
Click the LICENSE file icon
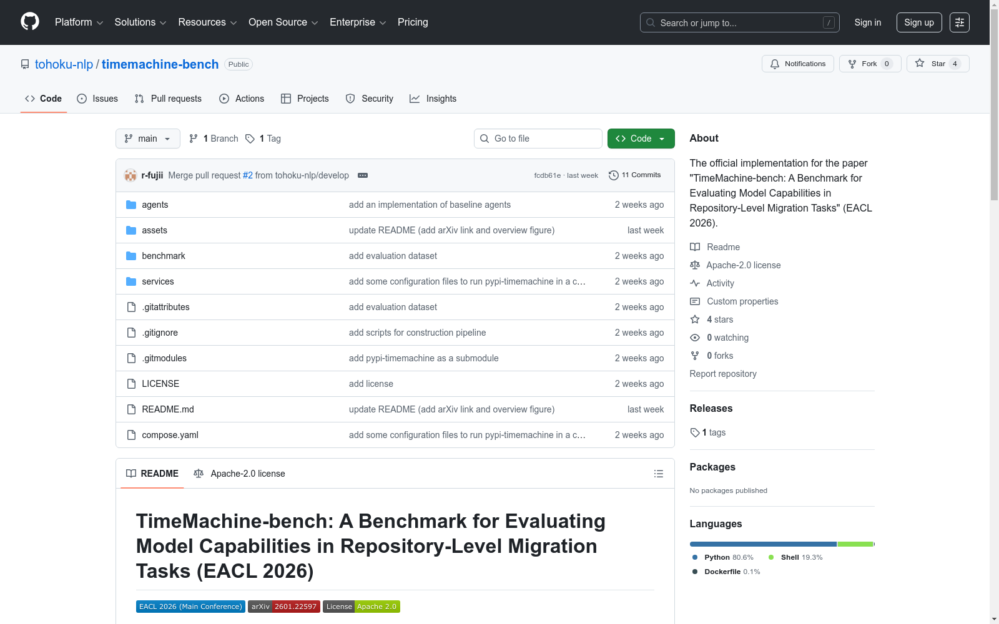(x=131, y=384)
